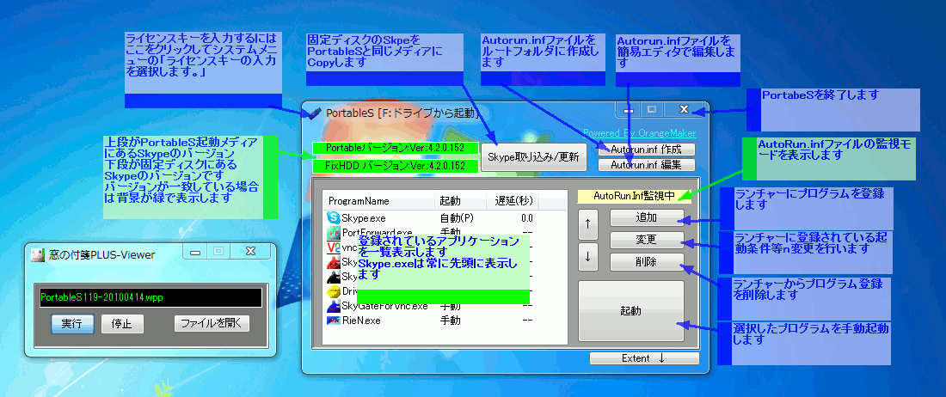Select the yellow Driv program icon
Screen dimensions: 946x397
[x=334, y=291]
